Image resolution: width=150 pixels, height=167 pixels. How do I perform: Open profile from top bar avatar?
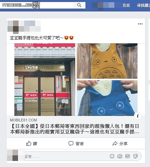(x=100, y=5)
